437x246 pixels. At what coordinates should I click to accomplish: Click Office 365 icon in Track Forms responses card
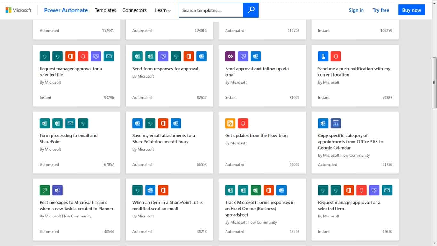pos(269,190)
